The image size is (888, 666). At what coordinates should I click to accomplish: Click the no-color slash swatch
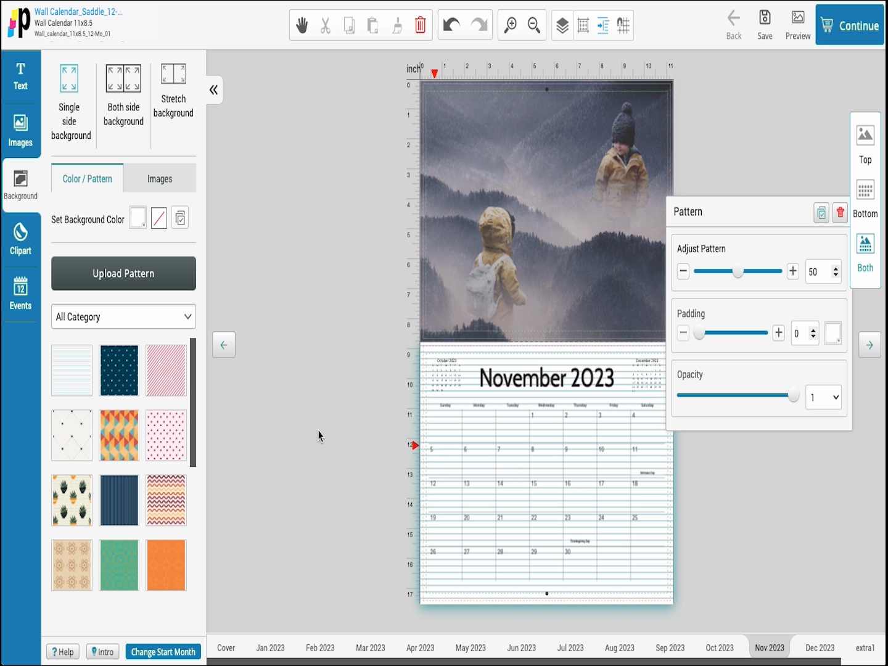click(159, 218)
